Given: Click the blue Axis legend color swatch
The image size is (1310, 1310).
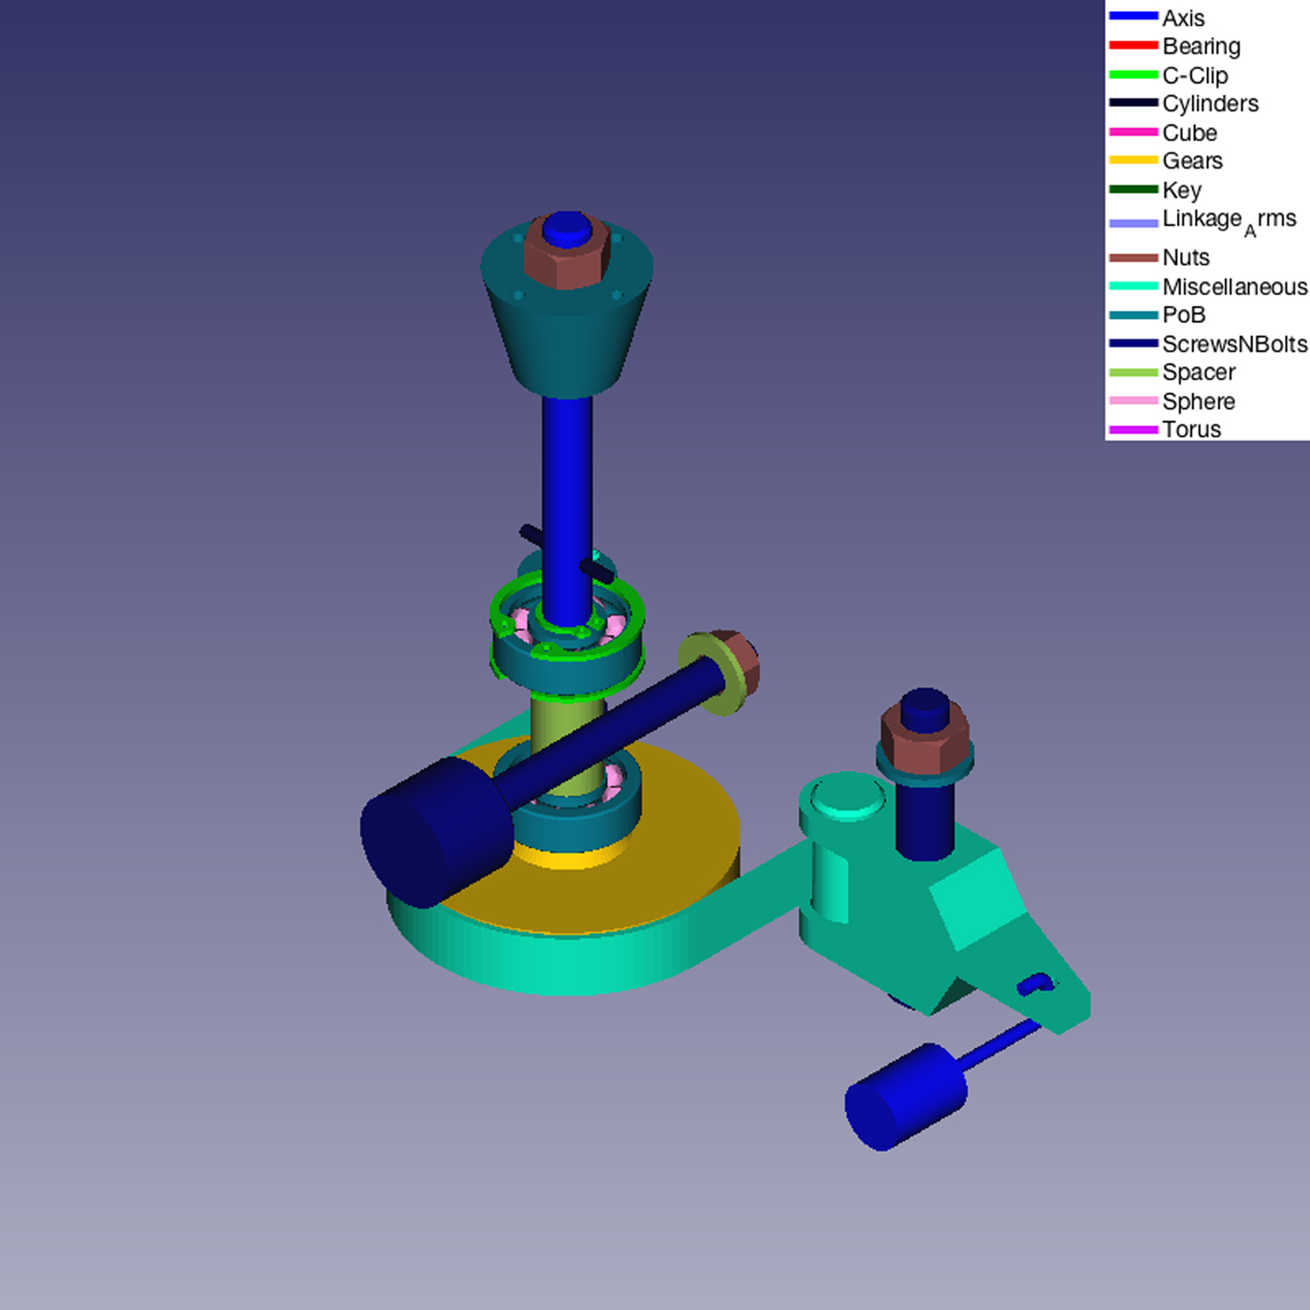Looking at the screenshot, I should [1132, 17].
